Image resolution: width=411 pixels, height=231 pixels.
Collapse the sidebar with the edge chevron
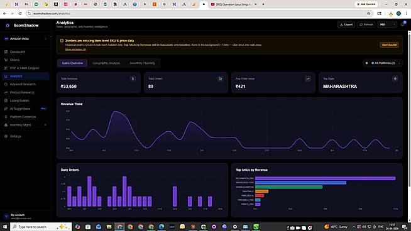(x=51, y=37)
